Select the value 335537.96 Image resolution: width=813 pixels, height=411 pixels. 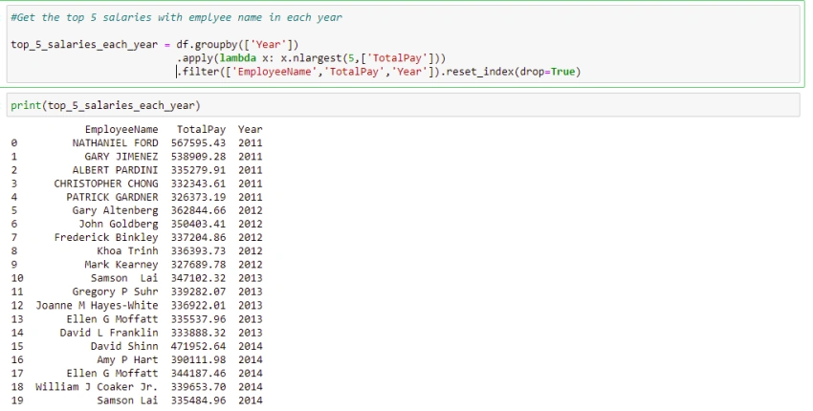click(x=199, y=318)
